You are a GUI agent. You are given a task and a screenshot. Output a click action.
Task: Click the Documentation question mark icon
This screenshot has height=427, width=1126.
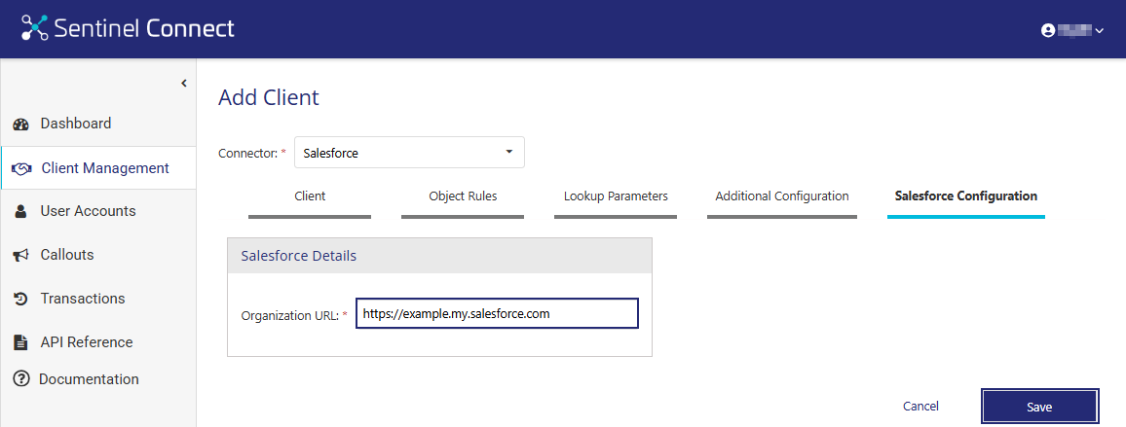point(20,379)
